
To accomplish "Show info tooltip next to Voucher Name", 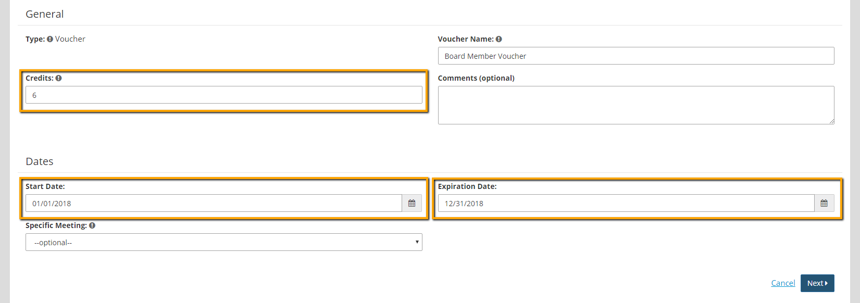I will [498, 39].
